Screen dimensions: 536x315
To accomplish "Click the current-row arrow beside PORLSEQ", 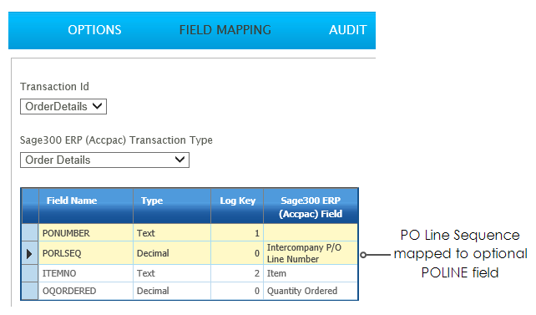I will pos(30,253).
